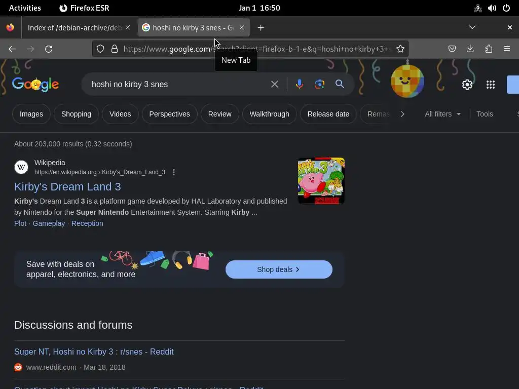This screenshot has height=389, width=519.
Task: Close the hoshi no kirby 3 snes tab
Action: [242, 27]
